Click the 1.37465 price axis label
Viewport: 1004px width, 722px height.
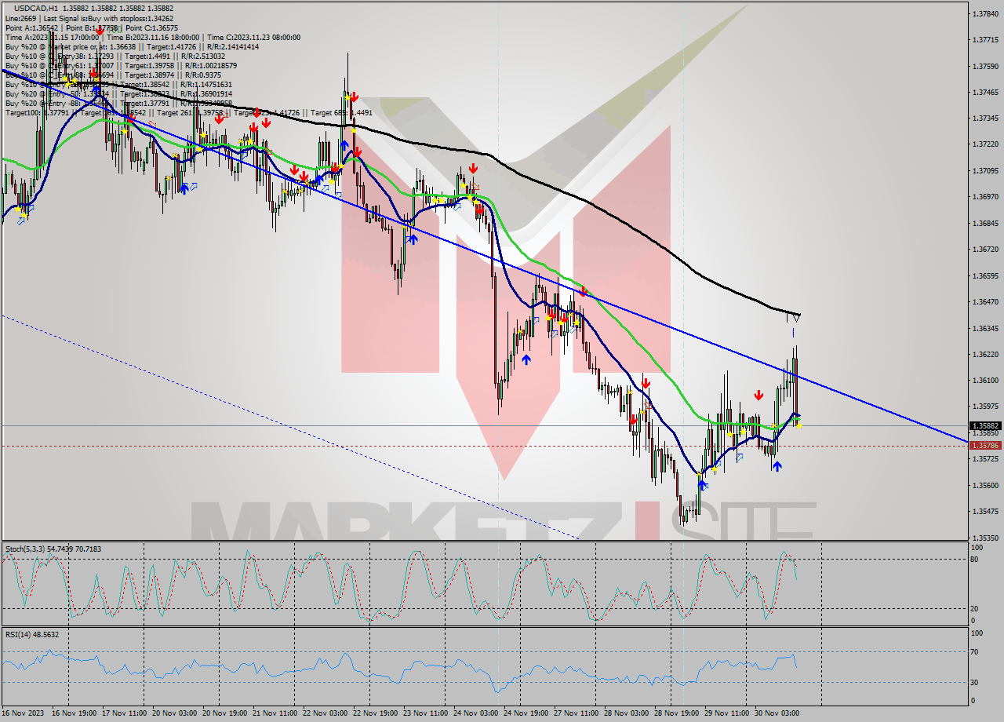click(x=986, y=92)
